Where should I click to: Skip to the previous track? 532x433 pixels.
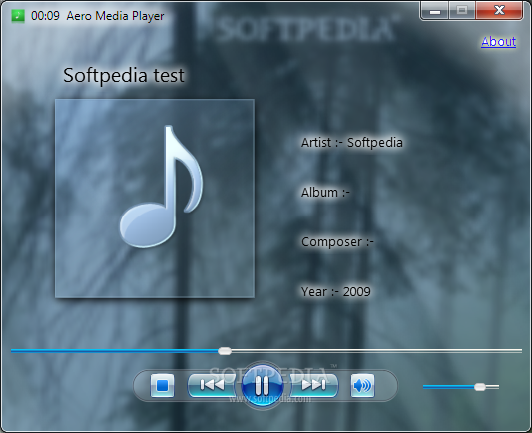212,385
